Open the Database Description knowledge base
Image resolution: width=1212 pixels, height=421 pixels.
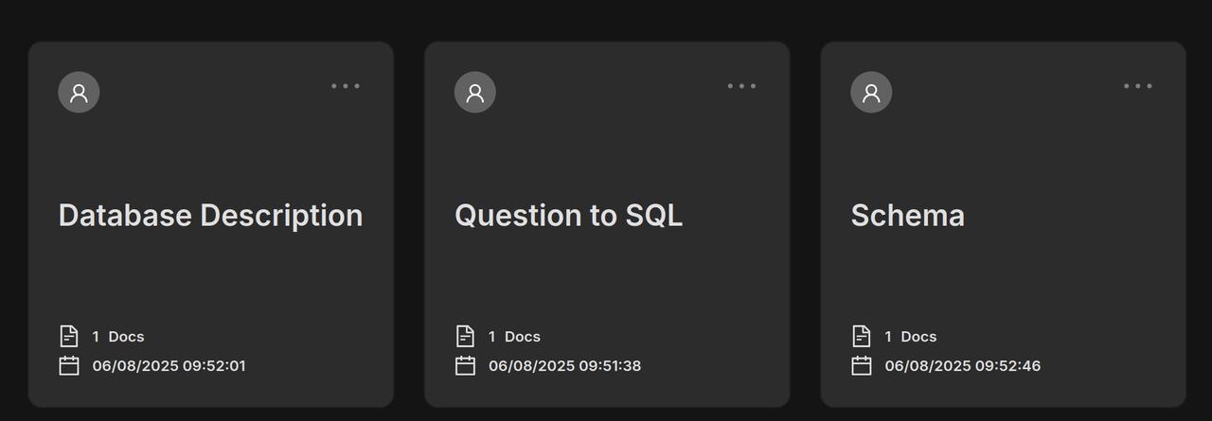(x=210, y=216)
